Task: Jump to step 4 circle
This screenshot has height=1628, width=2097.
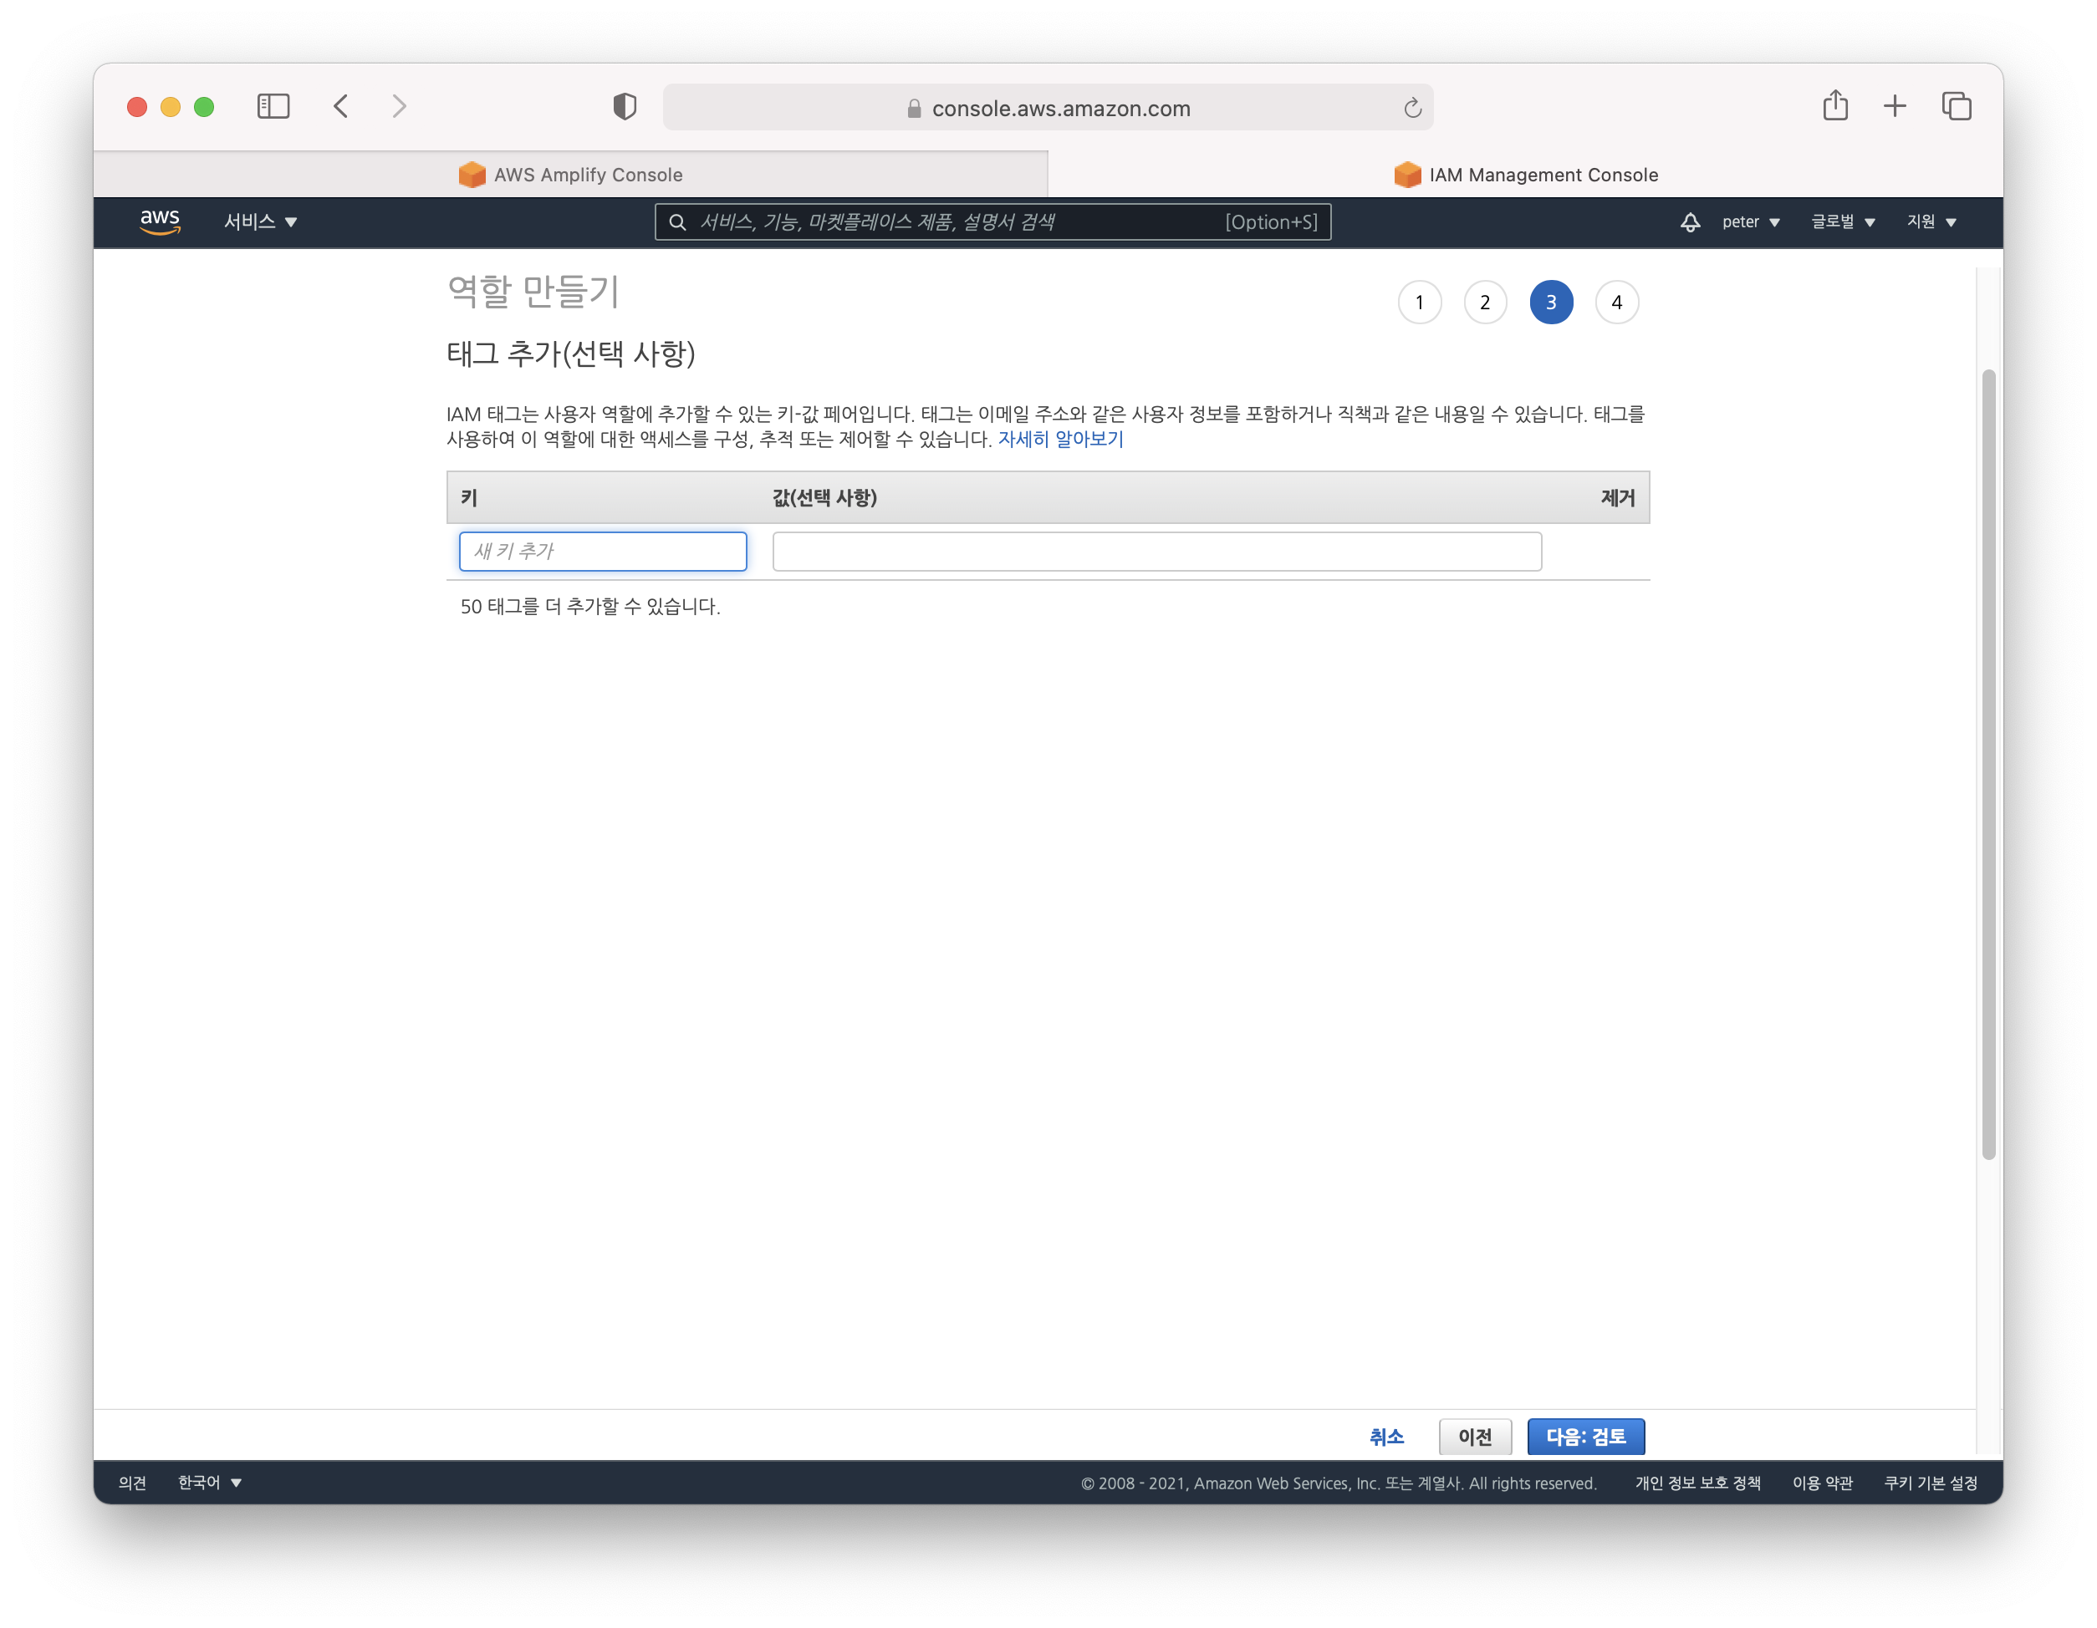Action: (x=1616, y=303)
